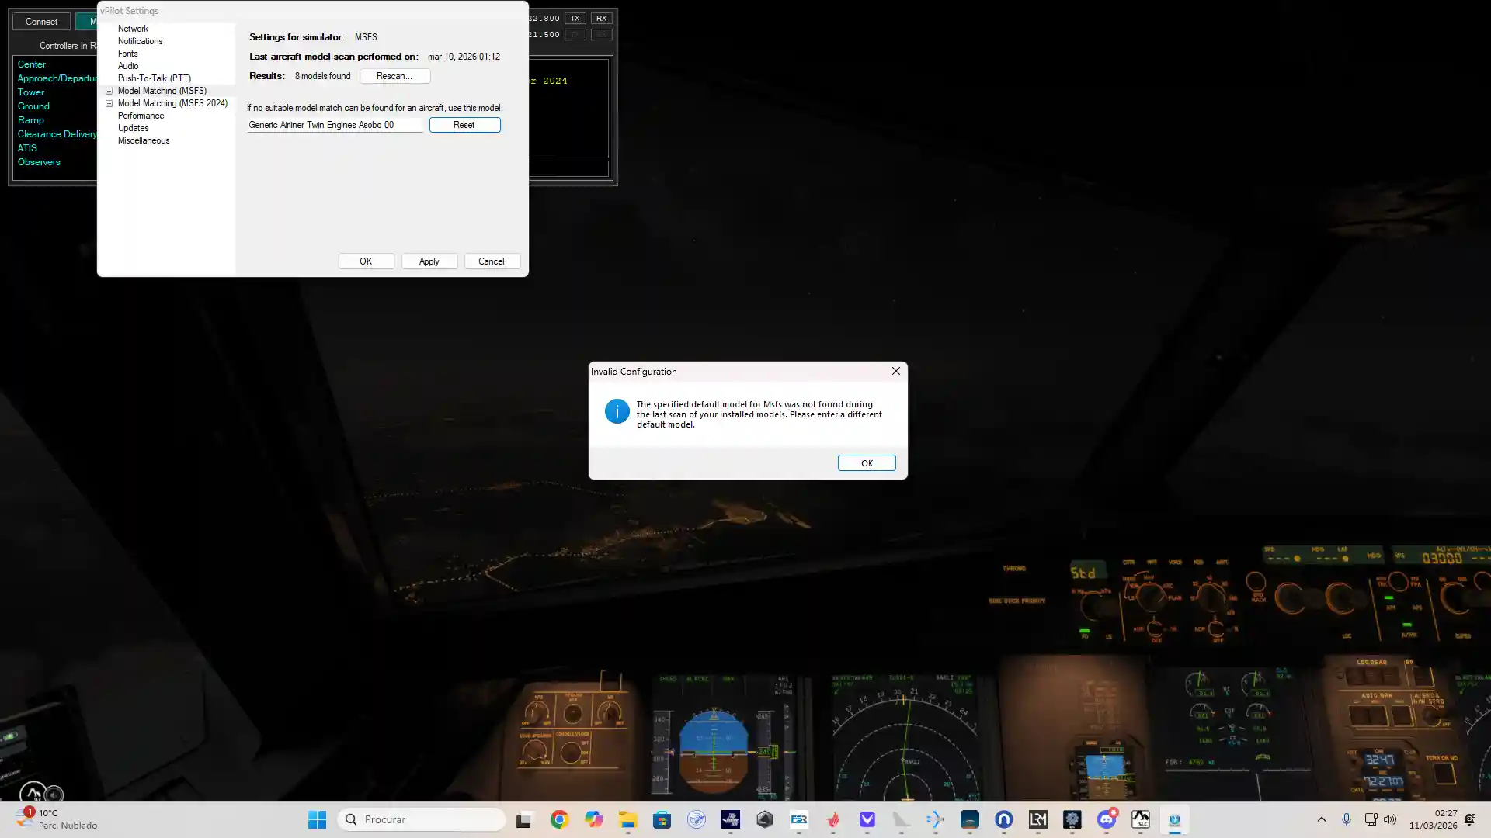Open the Windows Start menu

pos(317,819)
